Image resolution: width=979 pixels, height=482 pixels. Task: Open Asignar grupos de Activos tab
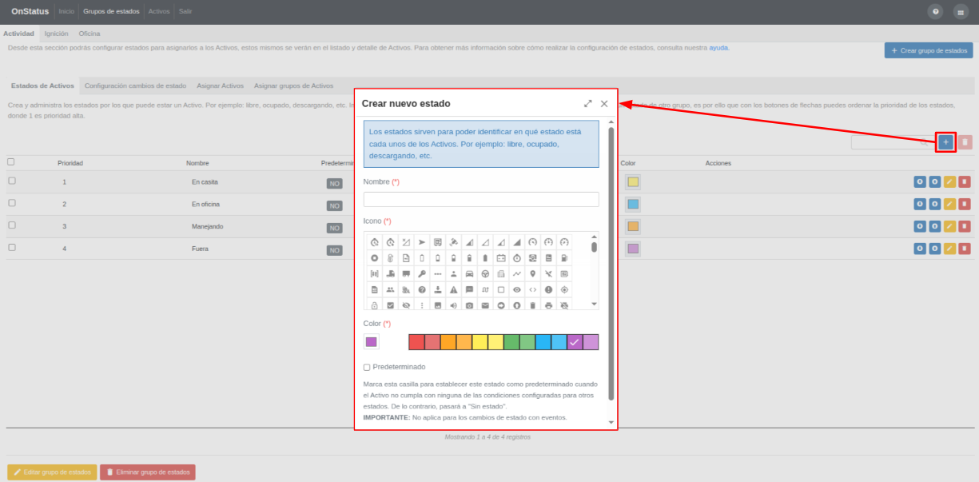(293, 86)
